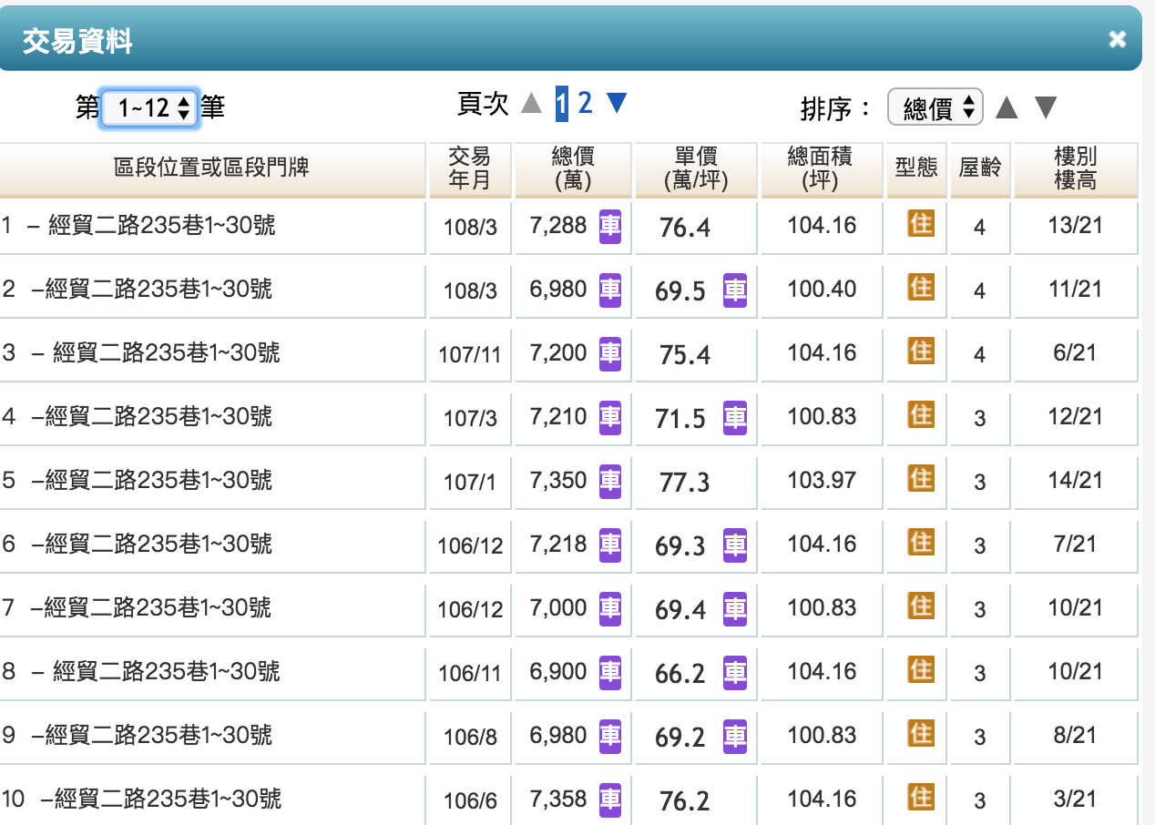Close the 交易資料 panel

pos(1117,39)
